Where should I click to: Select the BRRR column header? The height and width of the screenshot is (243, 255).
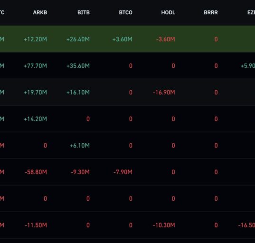(x=211, y=12)
